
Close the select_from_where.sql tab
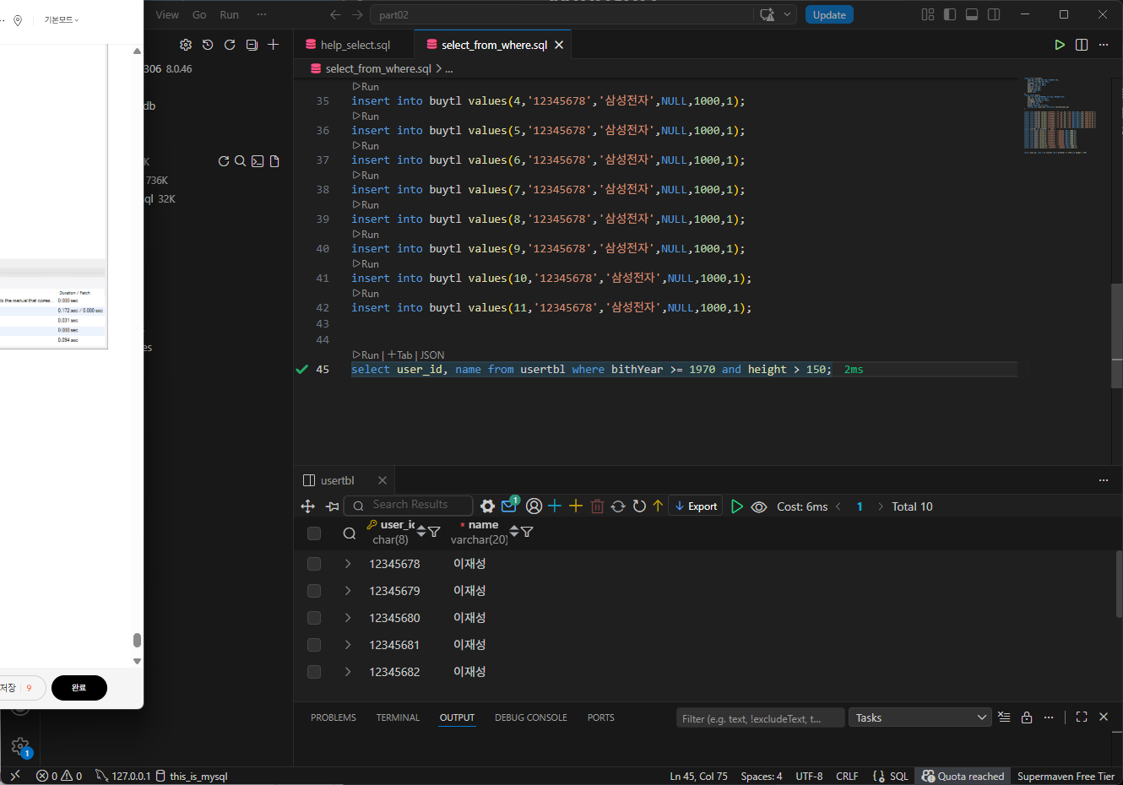pyautogui.click(x=559, y=45)
